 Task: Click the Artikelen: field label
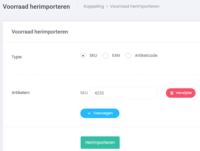pyautogui.click(x=21, y=92)
